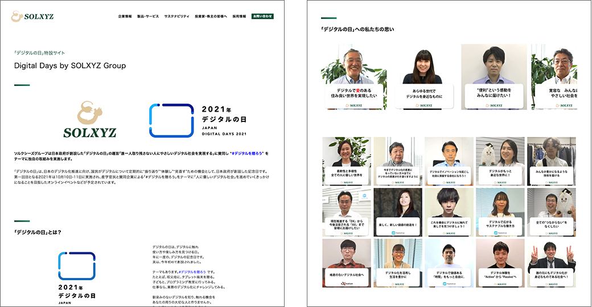This screenshot has width=592, height=307.
Task: Open the 製品・サービス menu
Action: (x=148, y=17)
